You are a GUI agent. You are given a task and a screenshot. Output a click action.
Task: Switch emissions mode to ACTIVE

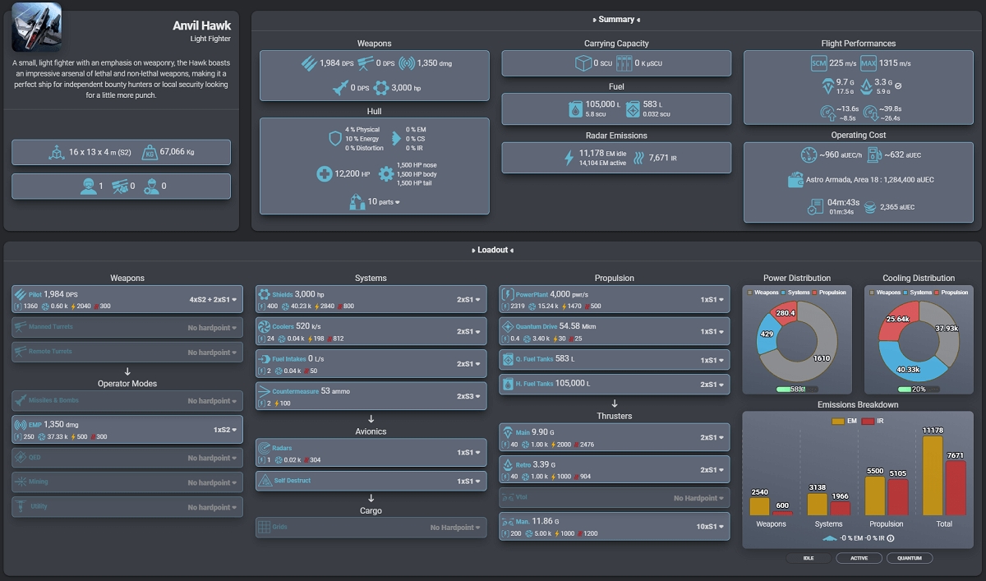[x=859, y=558]
